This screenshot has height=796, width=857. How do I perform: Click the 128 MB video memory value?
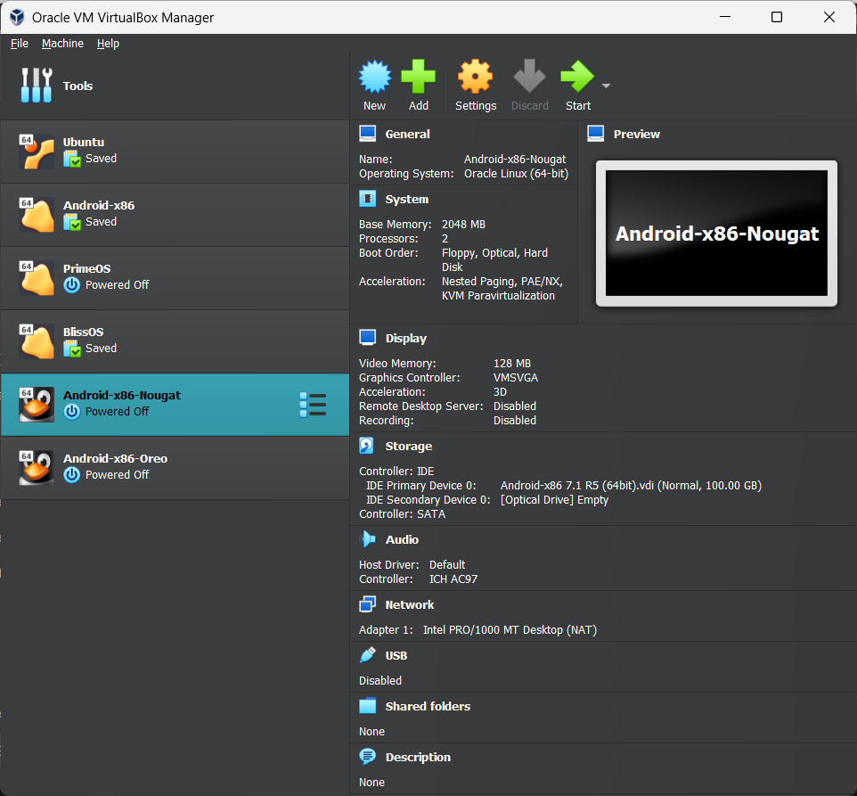(x=512, y=364)
